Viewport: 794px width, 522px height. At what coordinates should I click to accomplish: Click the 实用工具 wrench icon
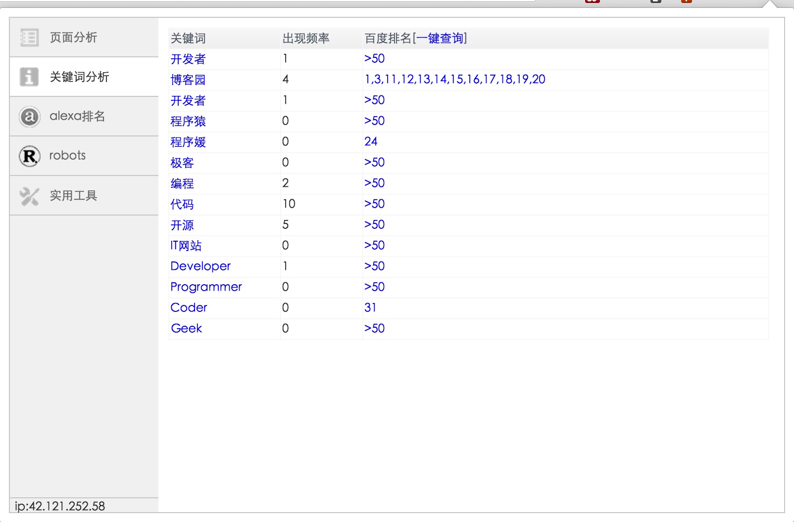pos(29,196)
